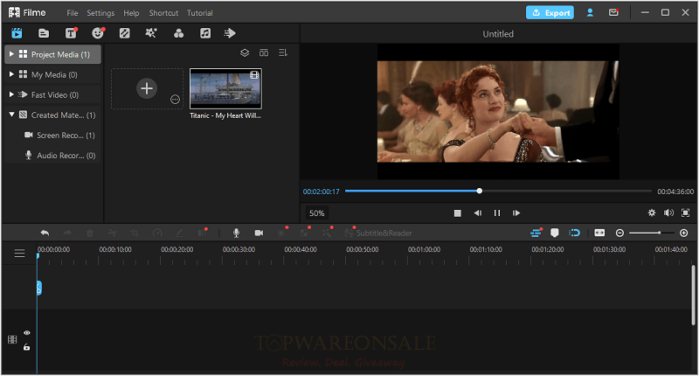Open the Text titles tab icon
The height and width of the screenshot is (376, 699).
[x=71, y=33]
